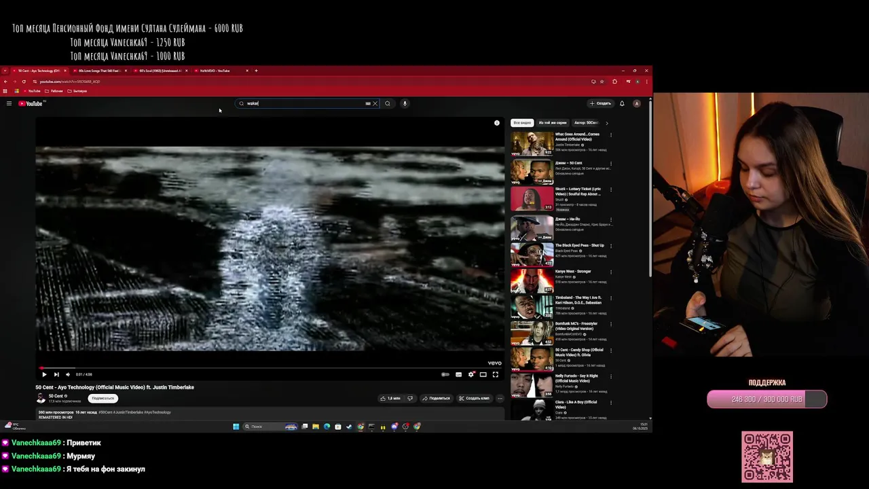869x489 pixels.
Task: Open YouTube notifications bell
Action: (x=622, y=103)
